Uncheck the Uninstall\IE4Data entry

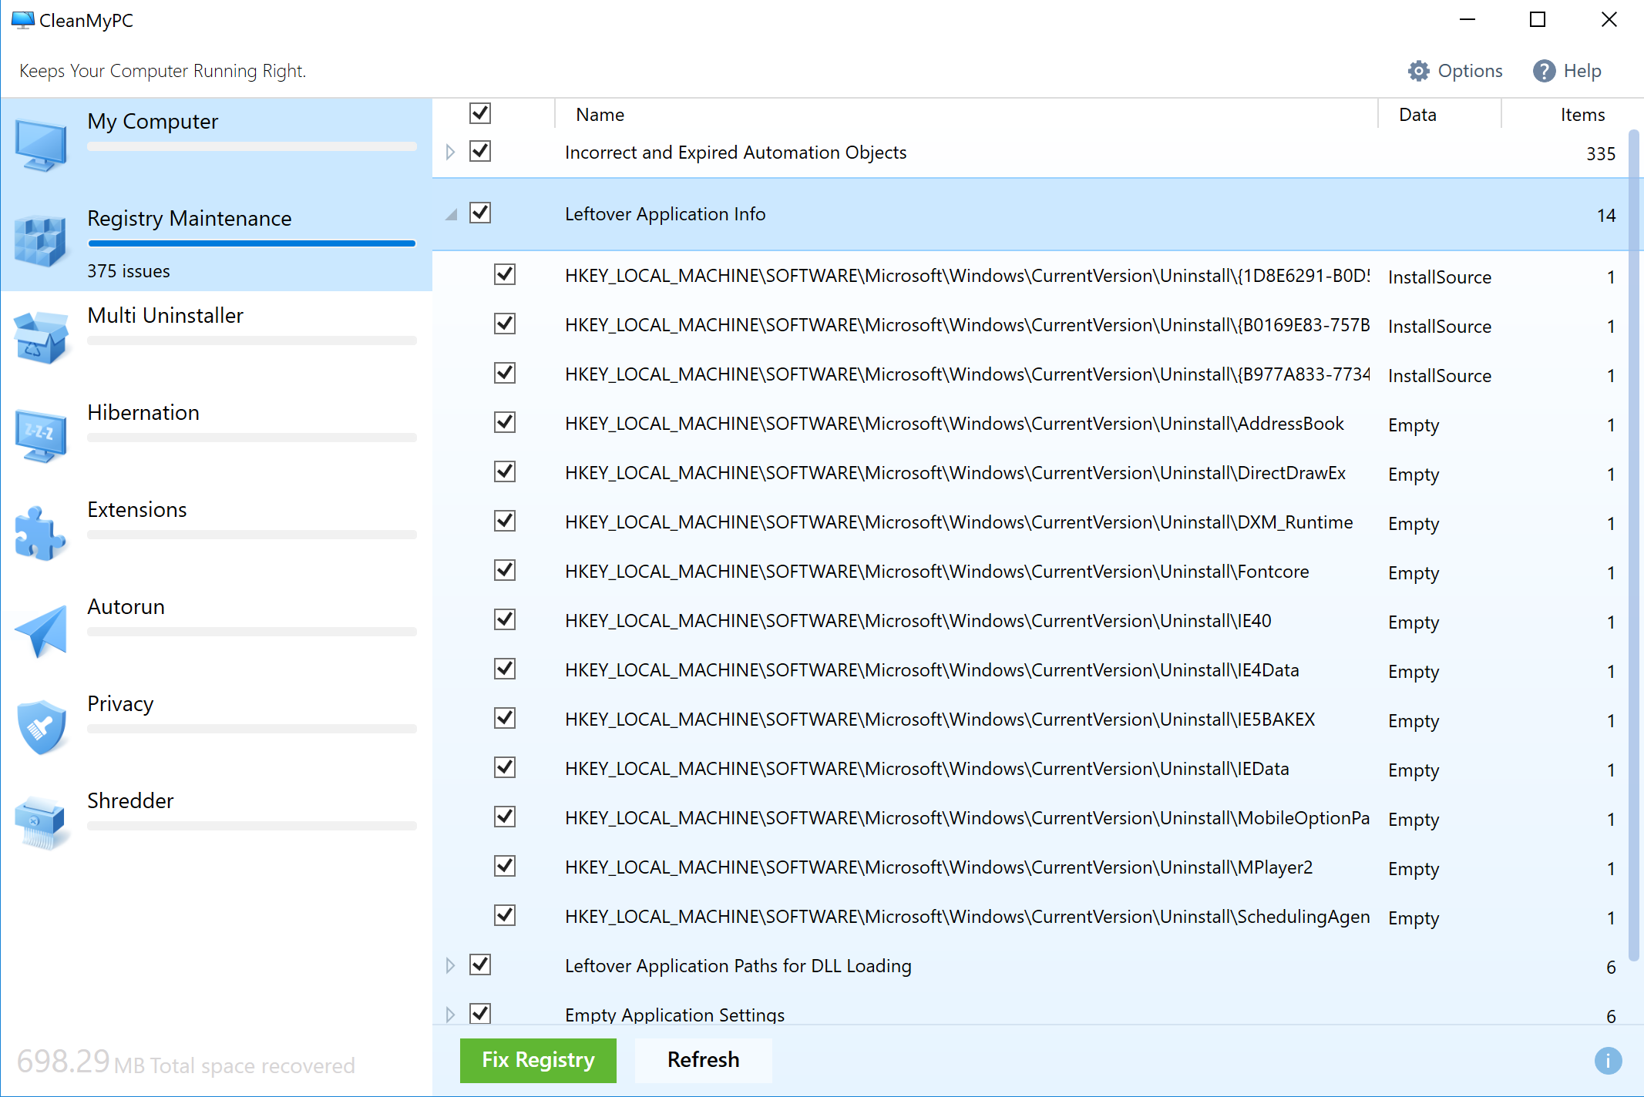coord(505,669)
